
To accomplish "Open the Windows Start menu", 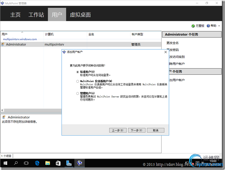I will 5,163.
